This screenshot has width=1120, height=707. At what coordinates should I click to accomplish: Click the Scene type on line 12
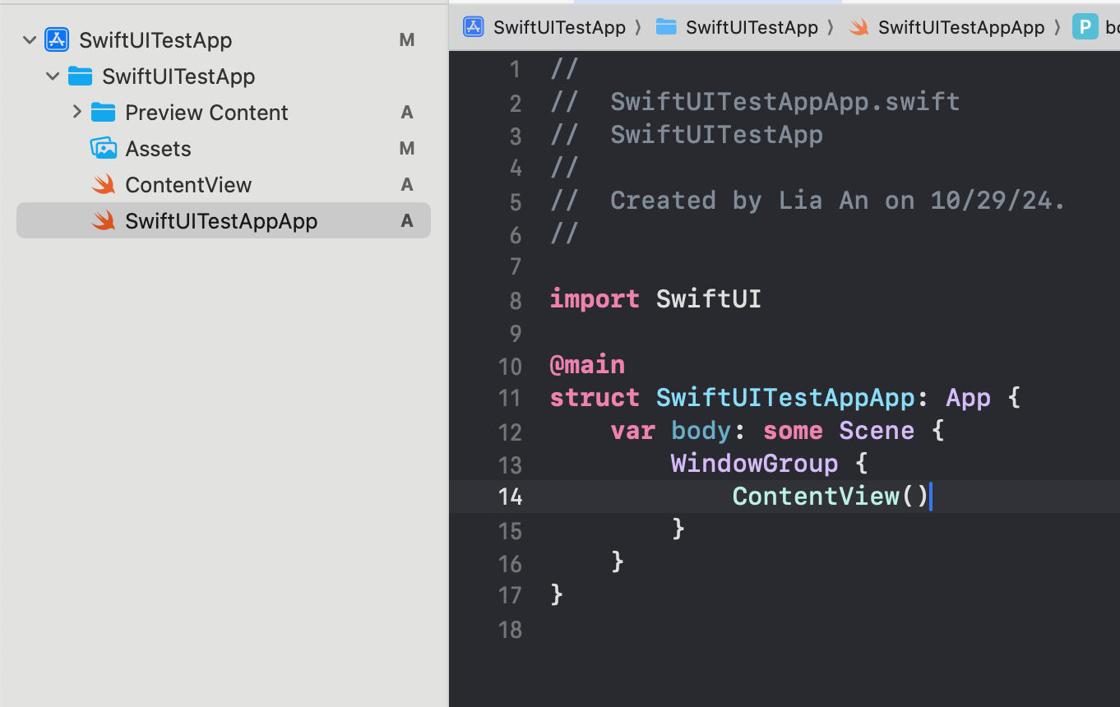(x=877, y=430)
